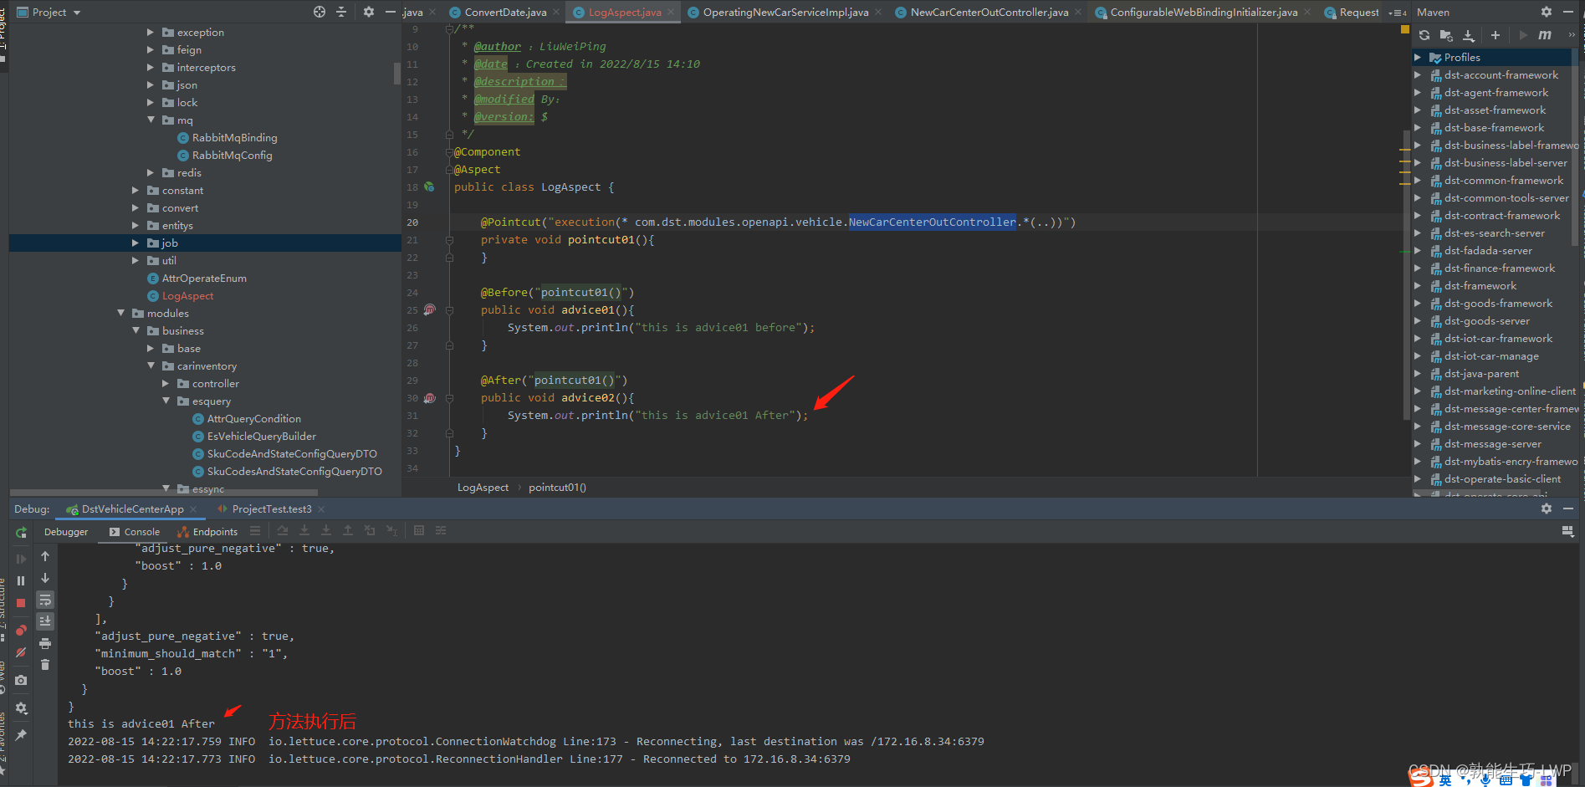
Task: Execute Maven goal using the m icon
Action: coord(1544,35)
